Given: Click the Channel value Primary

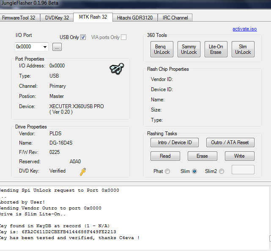Looking at the screenshot, I should [x=58, y=86].
